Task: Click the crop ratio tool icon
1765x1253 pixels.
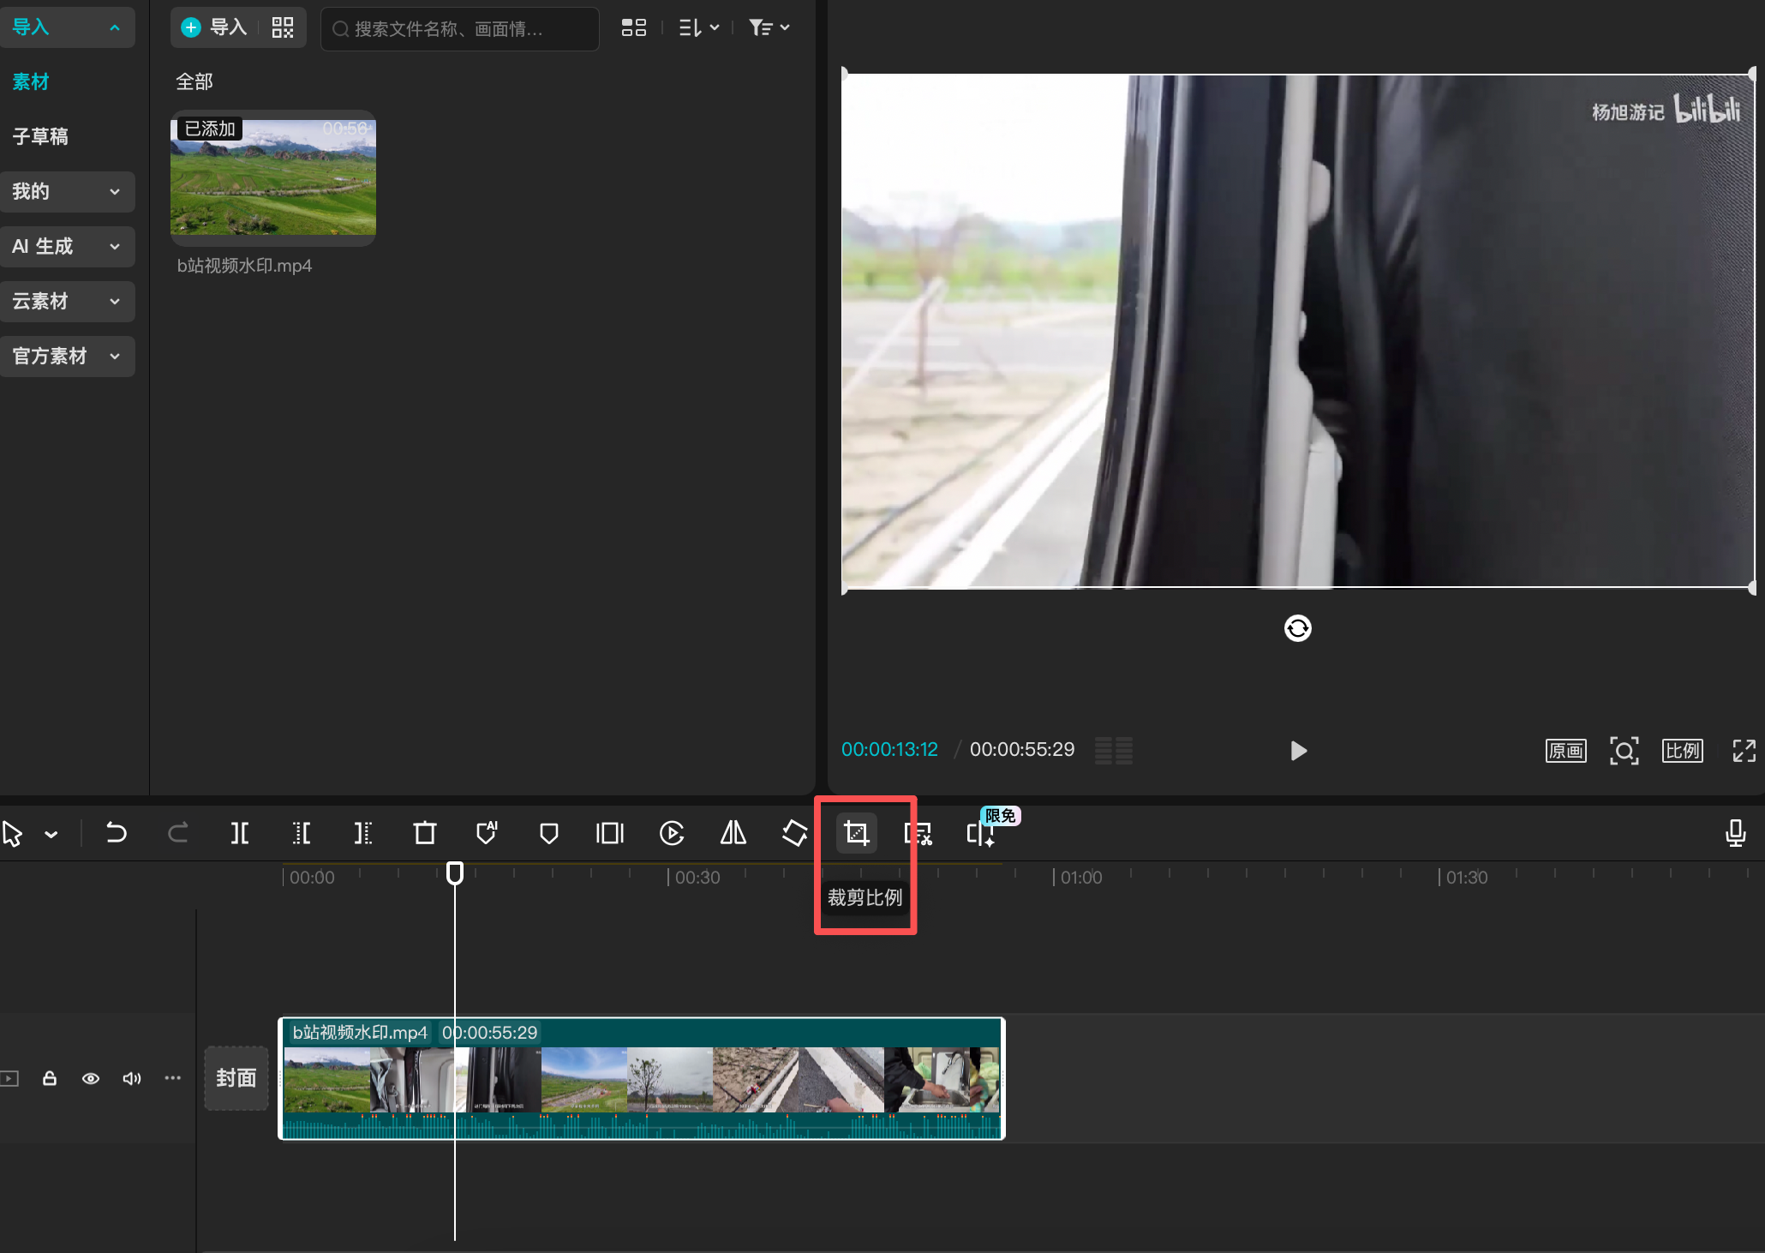Action: coord(856,833)
